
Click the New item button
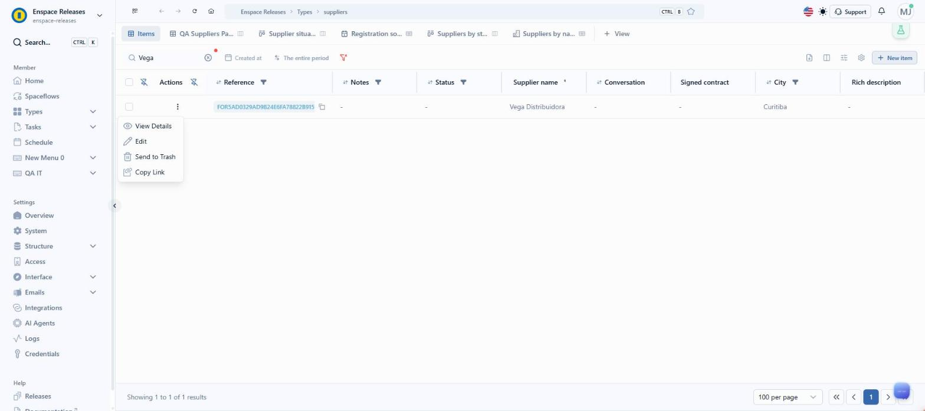coord(894,58)
